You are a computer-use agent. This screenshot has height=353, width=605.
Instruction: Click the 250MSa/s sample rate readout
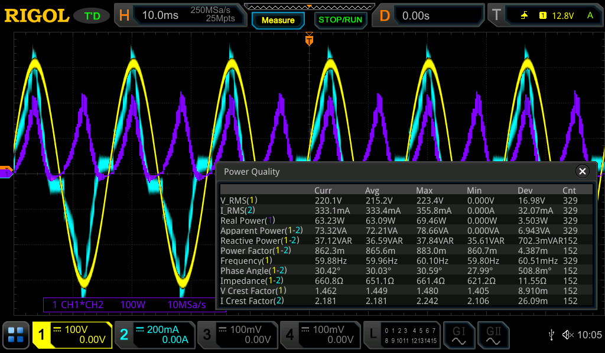coord(210,10)
